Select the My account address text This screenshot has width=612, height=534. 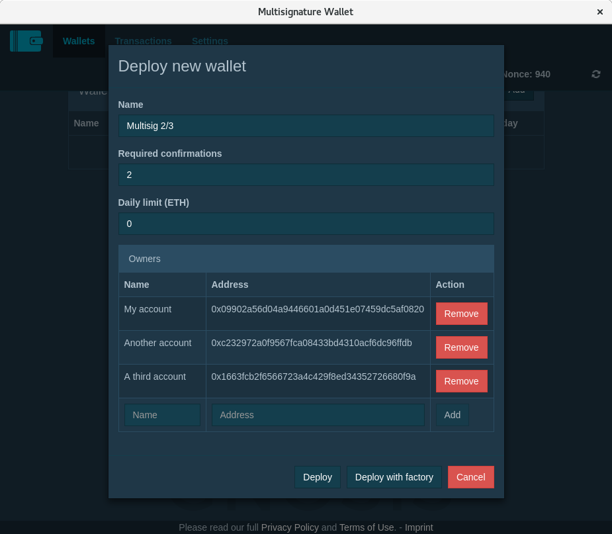[318, 309]
